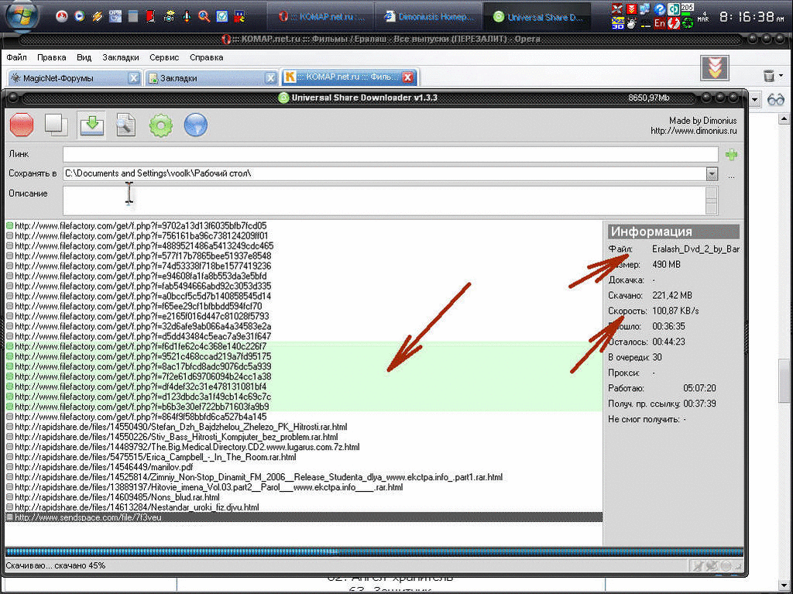793x594 pixels.
Task: Add link with the green plus icon
Action: pos(731,154)
